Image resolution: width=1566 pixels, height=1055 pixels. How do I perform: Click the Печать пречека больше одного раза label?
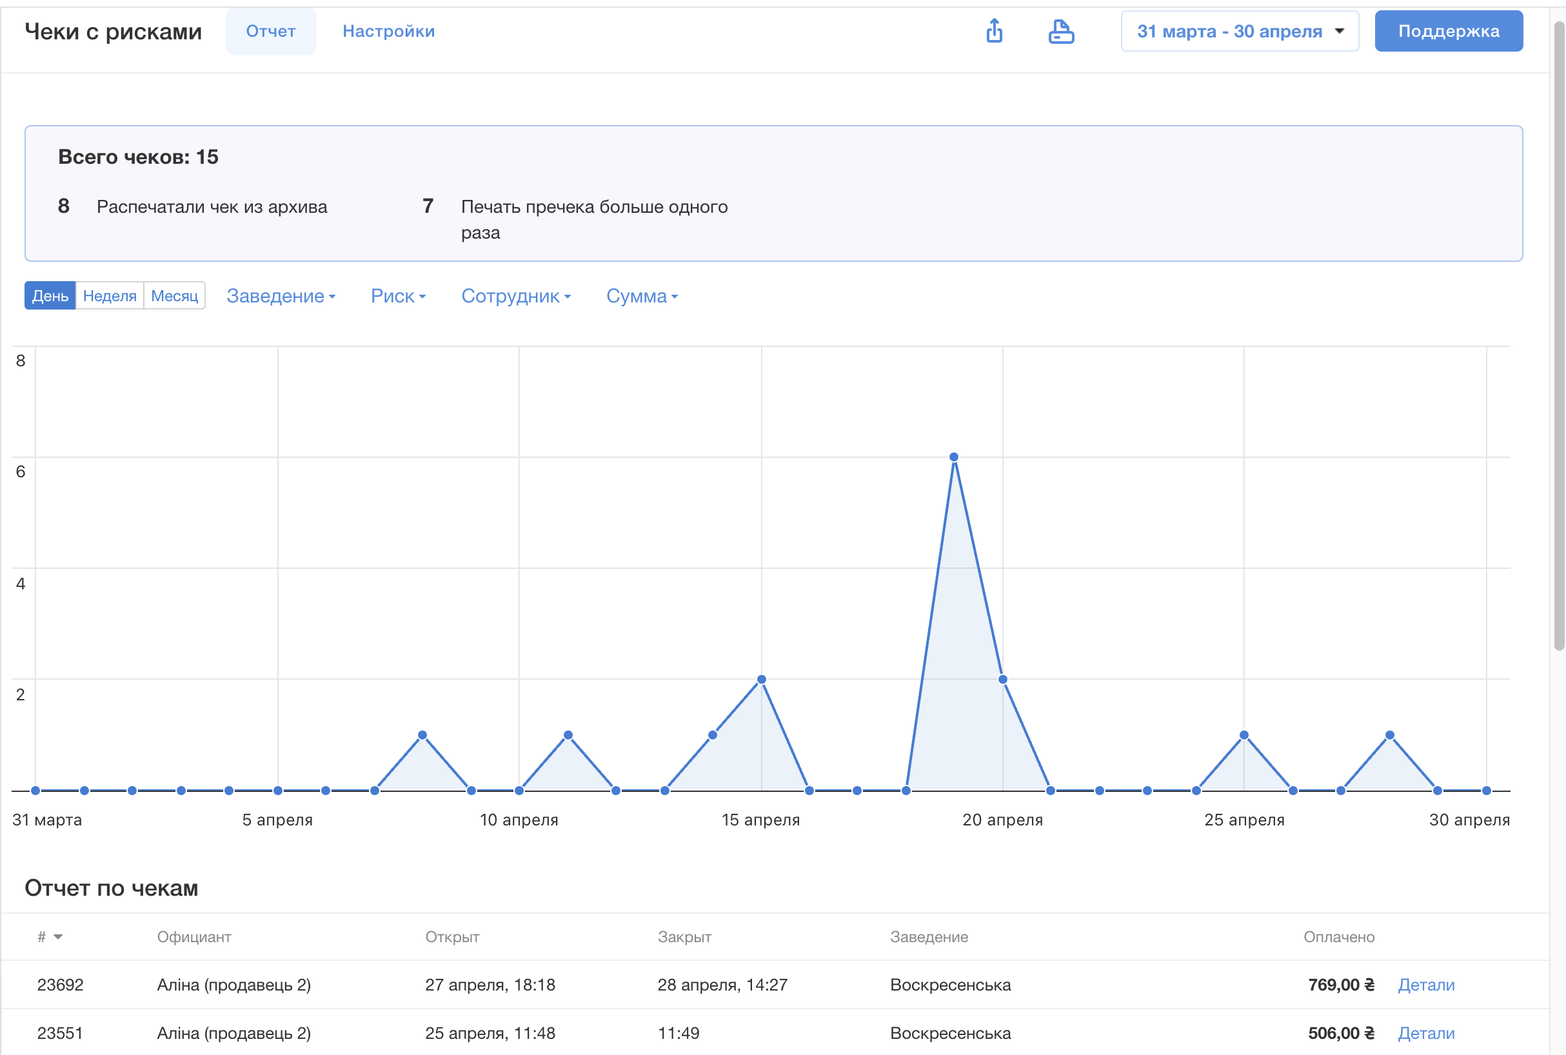point(594,219)
